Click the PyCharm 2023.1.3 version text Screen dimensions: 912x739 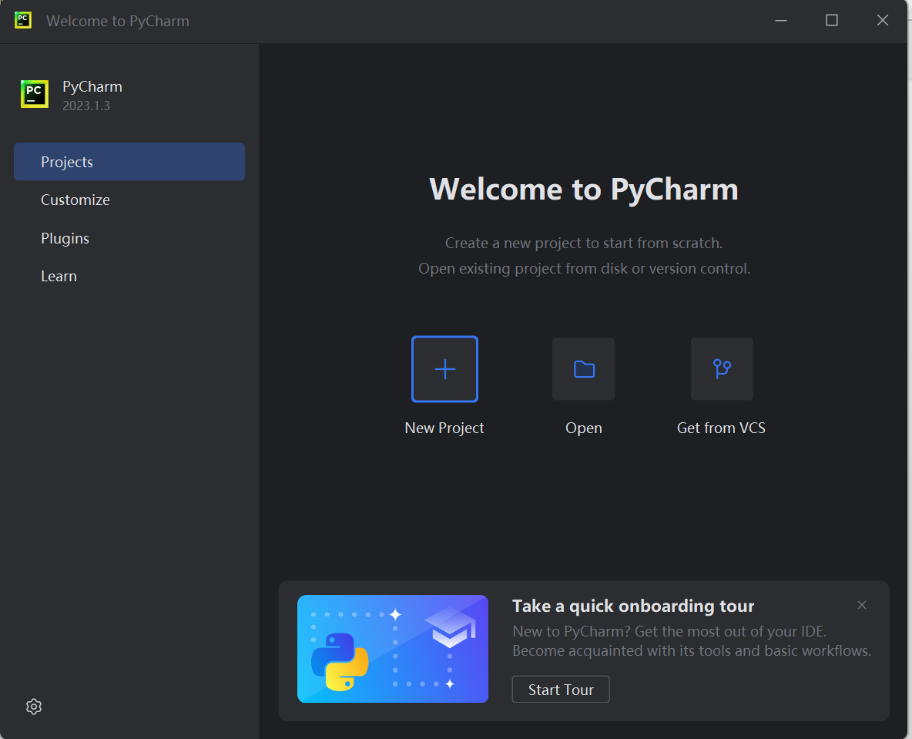click(x=86, y=106)
